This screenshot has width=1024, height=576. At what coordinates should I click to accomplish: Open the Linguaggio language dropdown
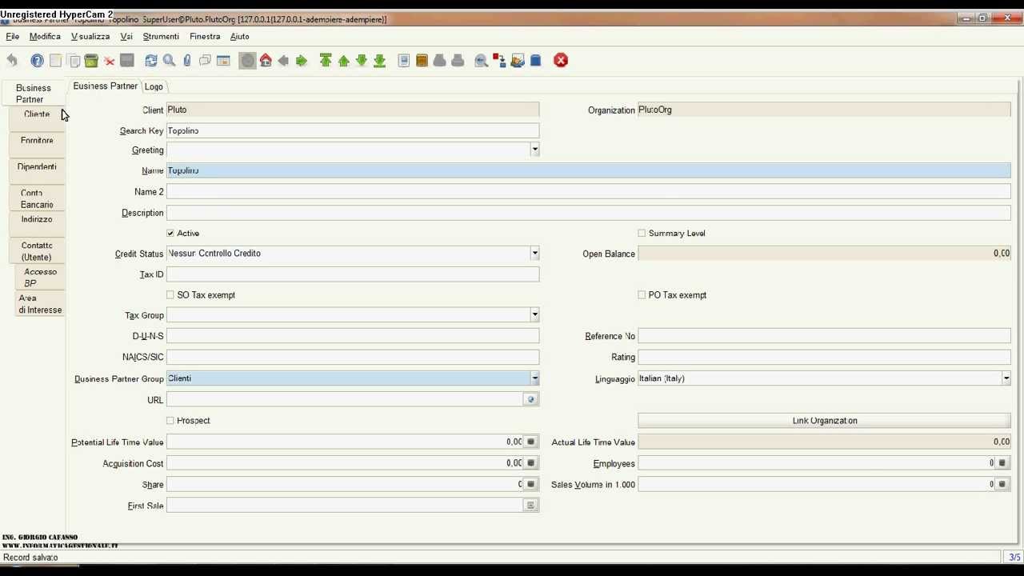coord(1006,378)
